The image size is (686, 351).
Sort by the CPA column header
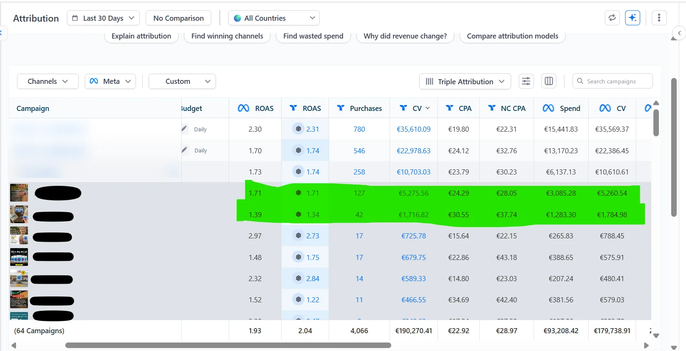[x=459, y=108]
